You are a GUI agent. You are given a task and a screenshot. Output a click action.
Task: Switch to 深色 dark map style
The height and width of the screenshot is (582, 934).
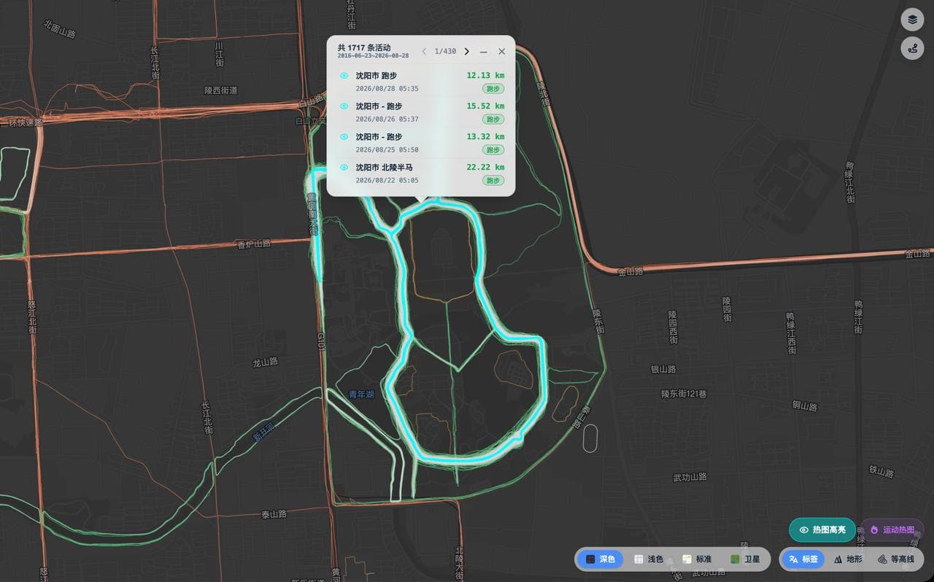tap(601, 559)
